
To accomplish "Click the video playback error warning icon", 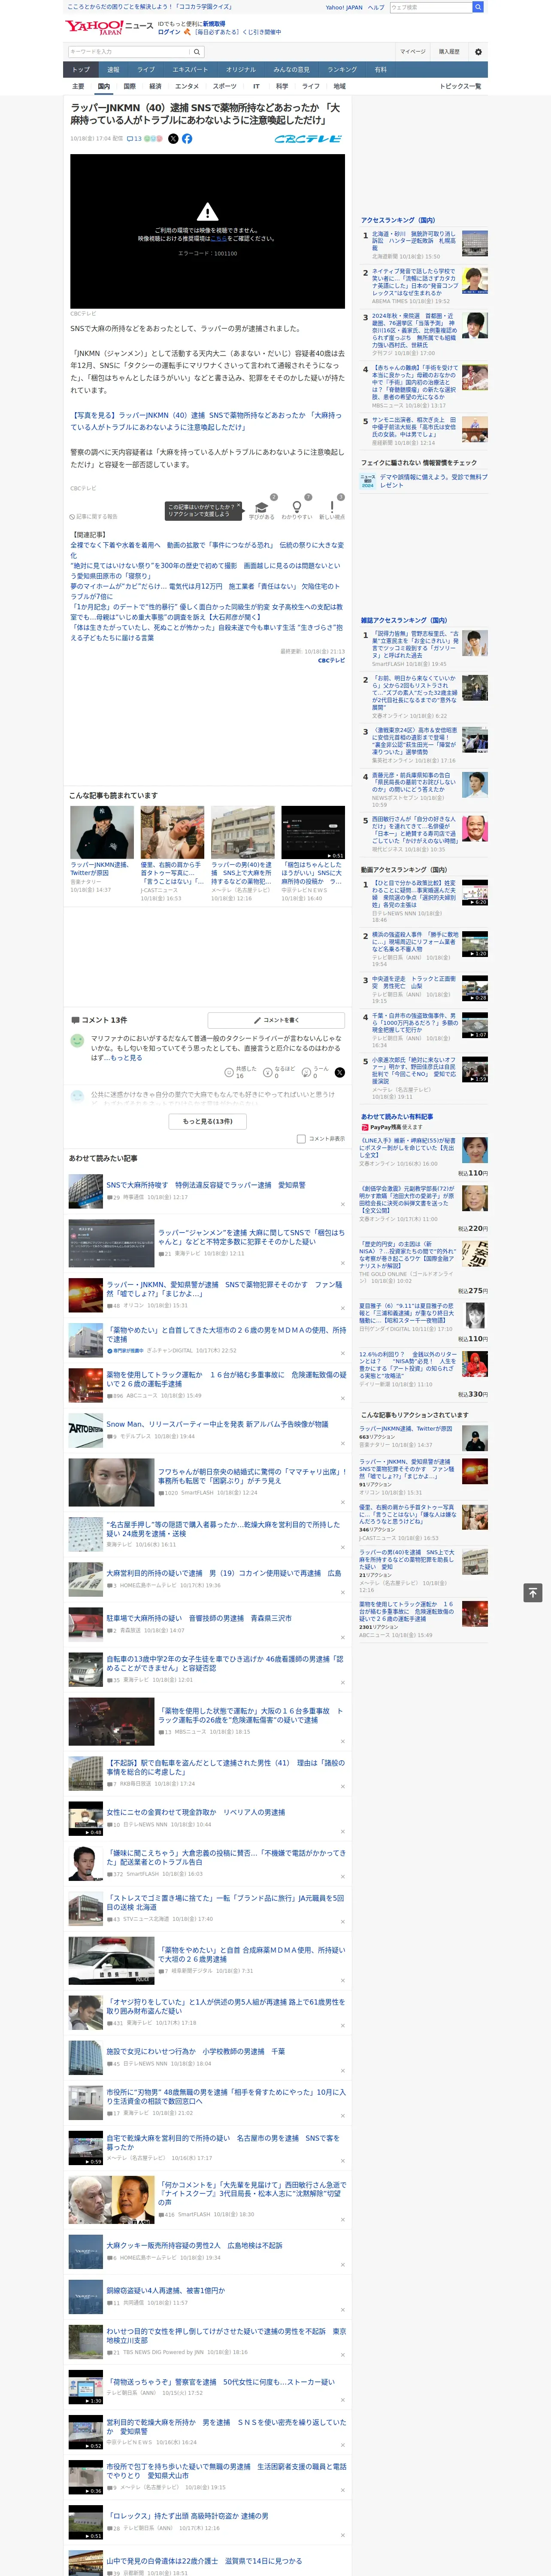I will 207,212.
